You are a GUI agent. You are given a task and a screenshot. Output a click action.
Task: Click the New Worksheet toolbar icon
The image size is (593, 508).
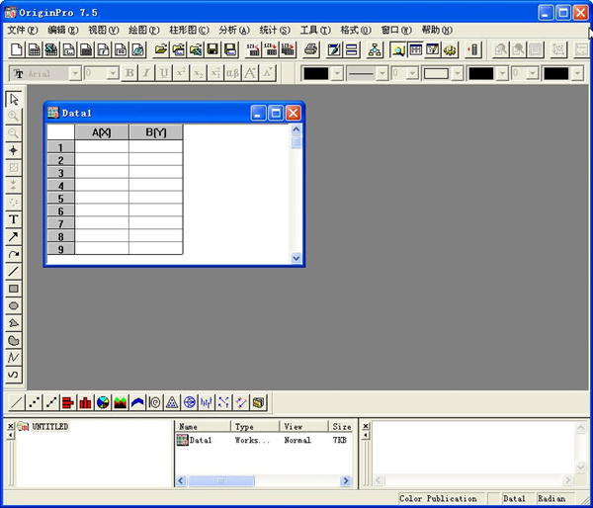pos(34,49)
